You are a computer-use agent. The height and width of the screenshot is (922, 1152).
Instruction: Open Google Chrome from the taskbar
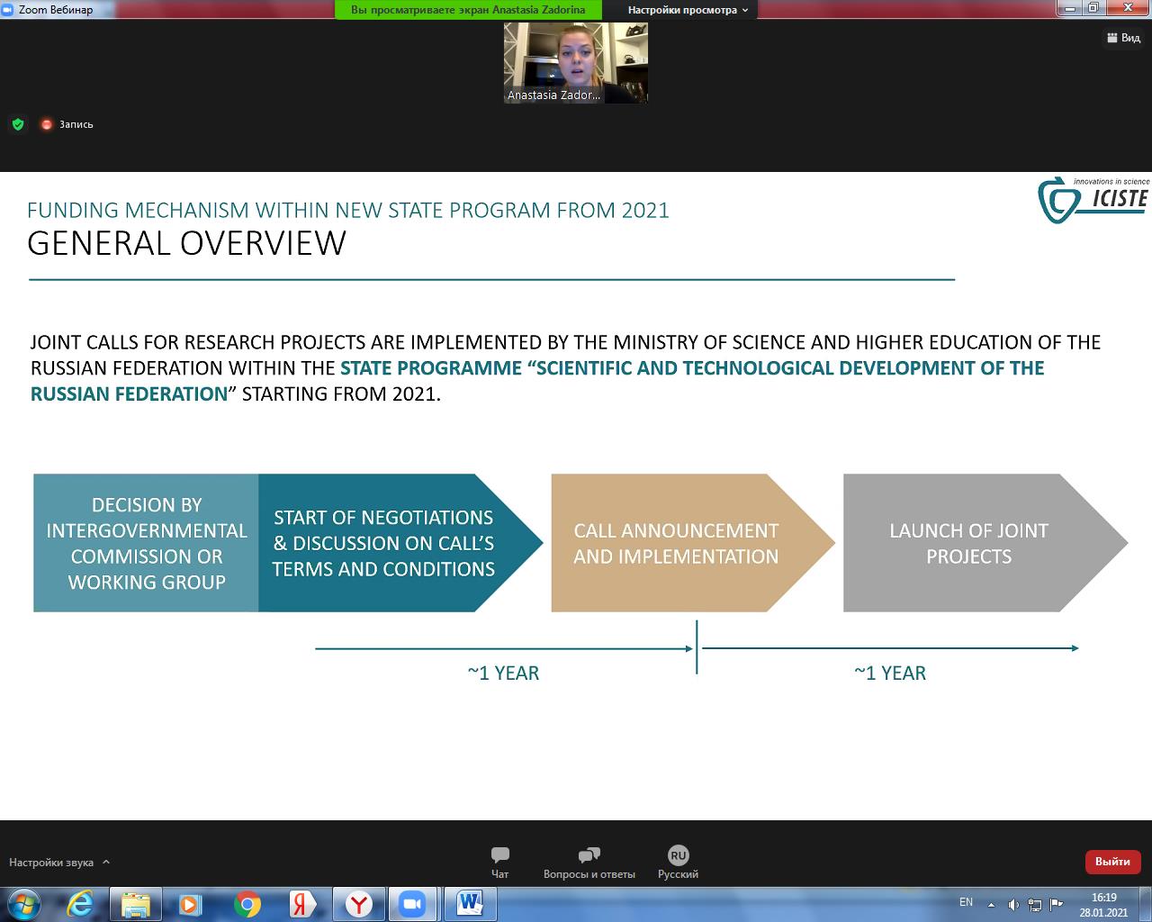[x=247, y=903]
